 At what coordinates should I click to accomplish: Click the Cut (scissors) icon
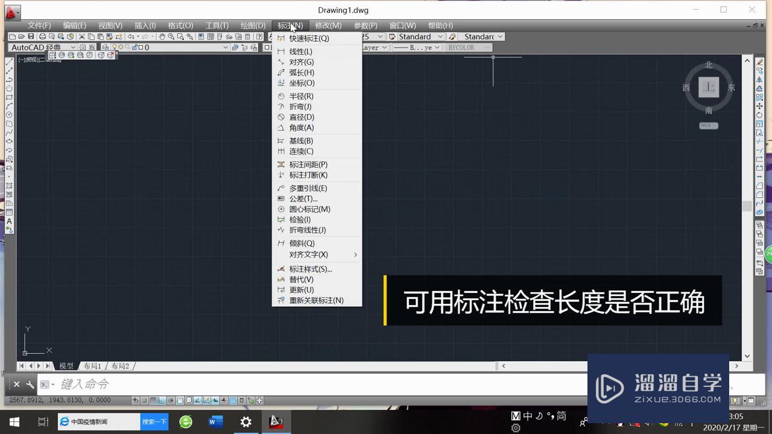coord(81,37)
